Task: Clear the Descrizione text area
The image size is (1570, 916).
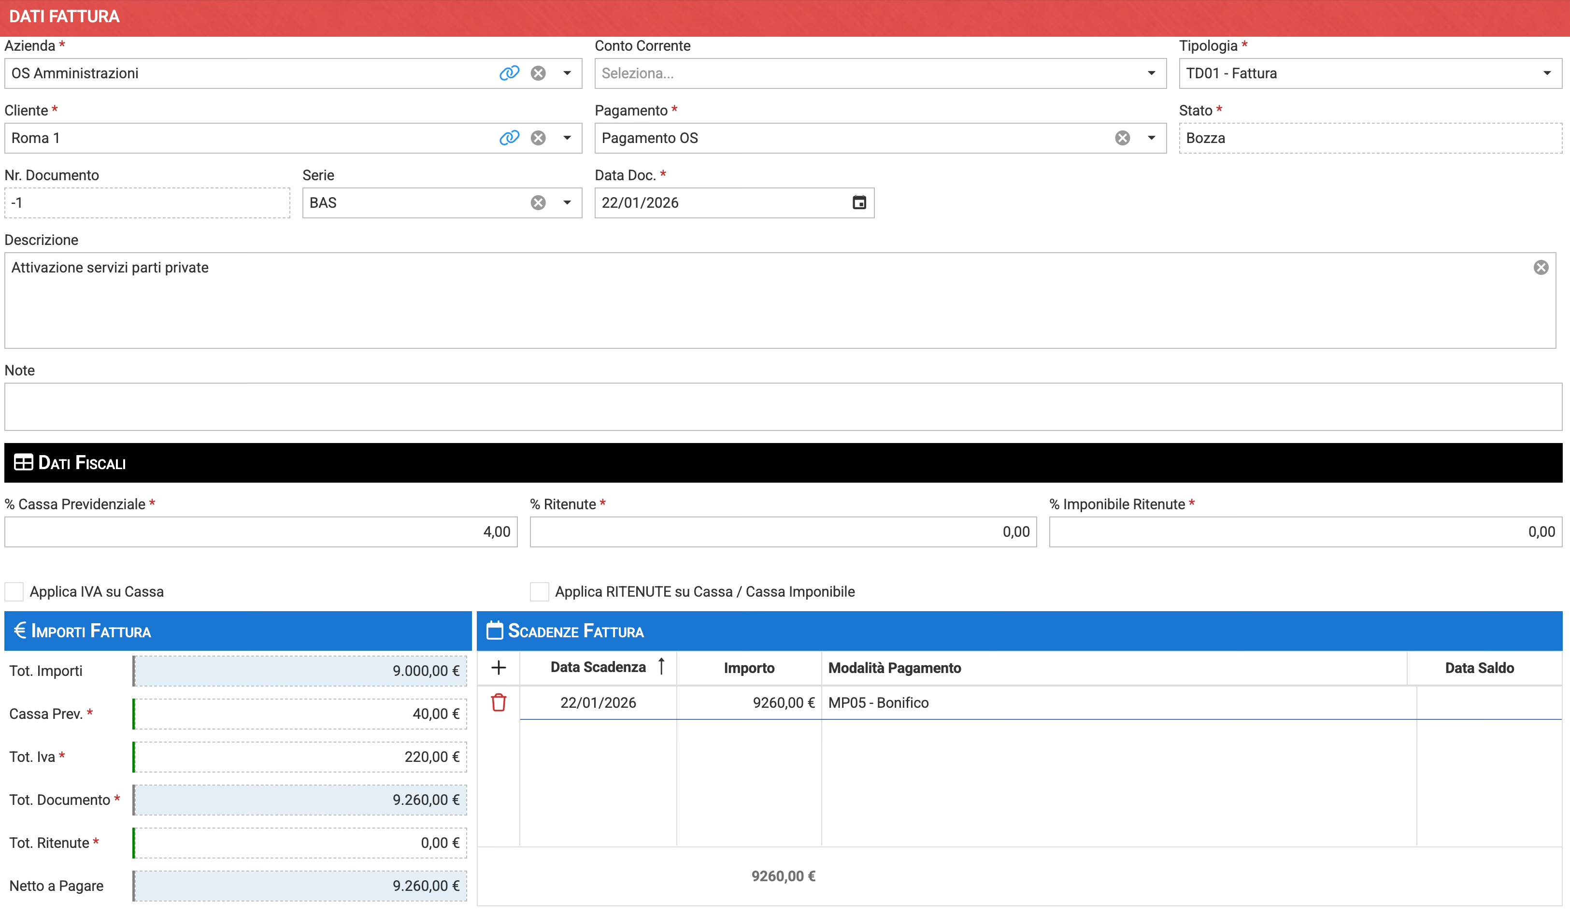Action: [x=1541, y=267]
